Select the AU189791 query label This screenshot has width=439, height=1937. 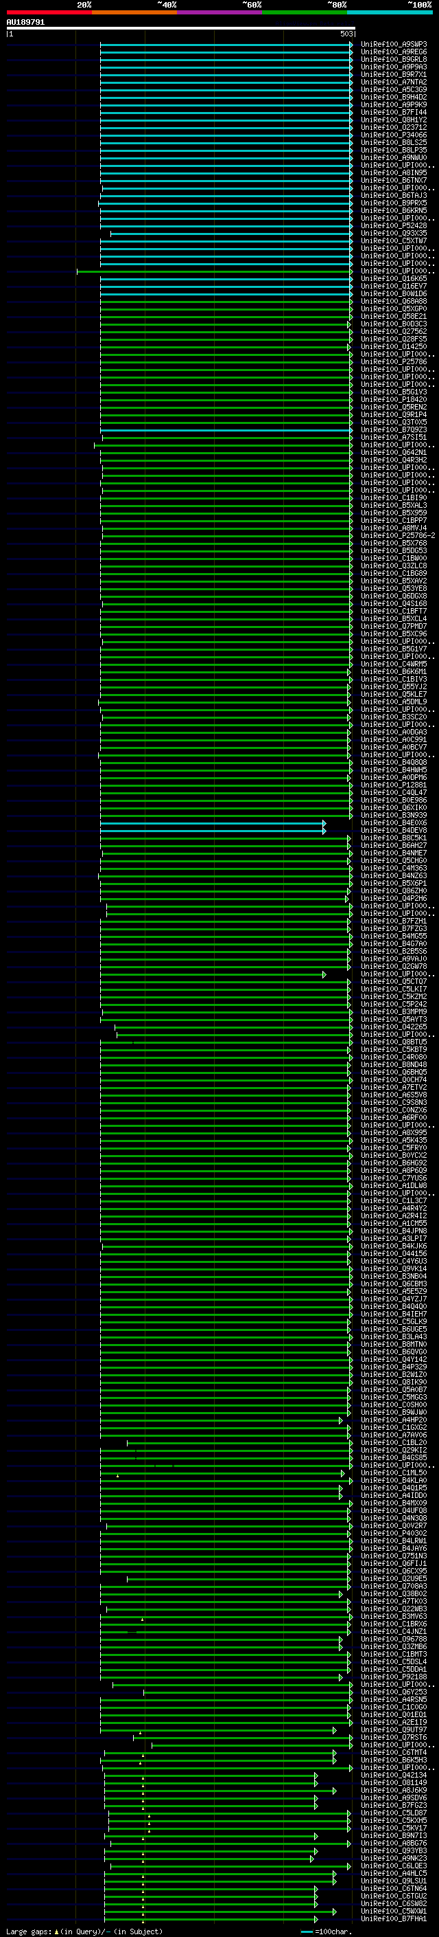coord(25,23)
